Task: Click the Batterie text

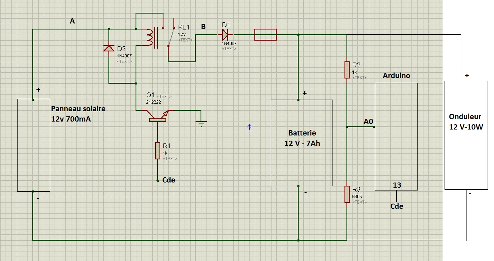Action: coord(302,133)
